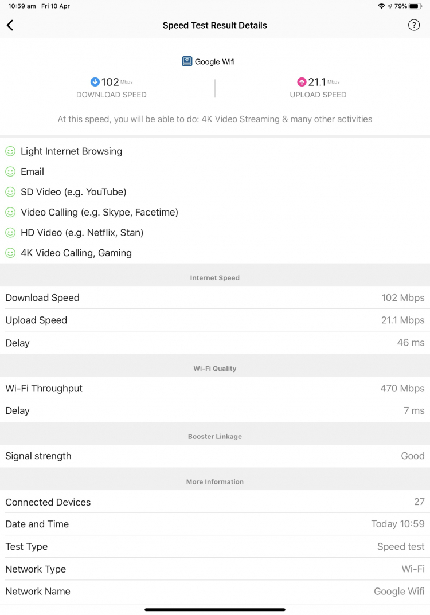Tap the Network Name row
This screenshot has height=615, width=430.
pyautogui.click(x=215, y=591)
